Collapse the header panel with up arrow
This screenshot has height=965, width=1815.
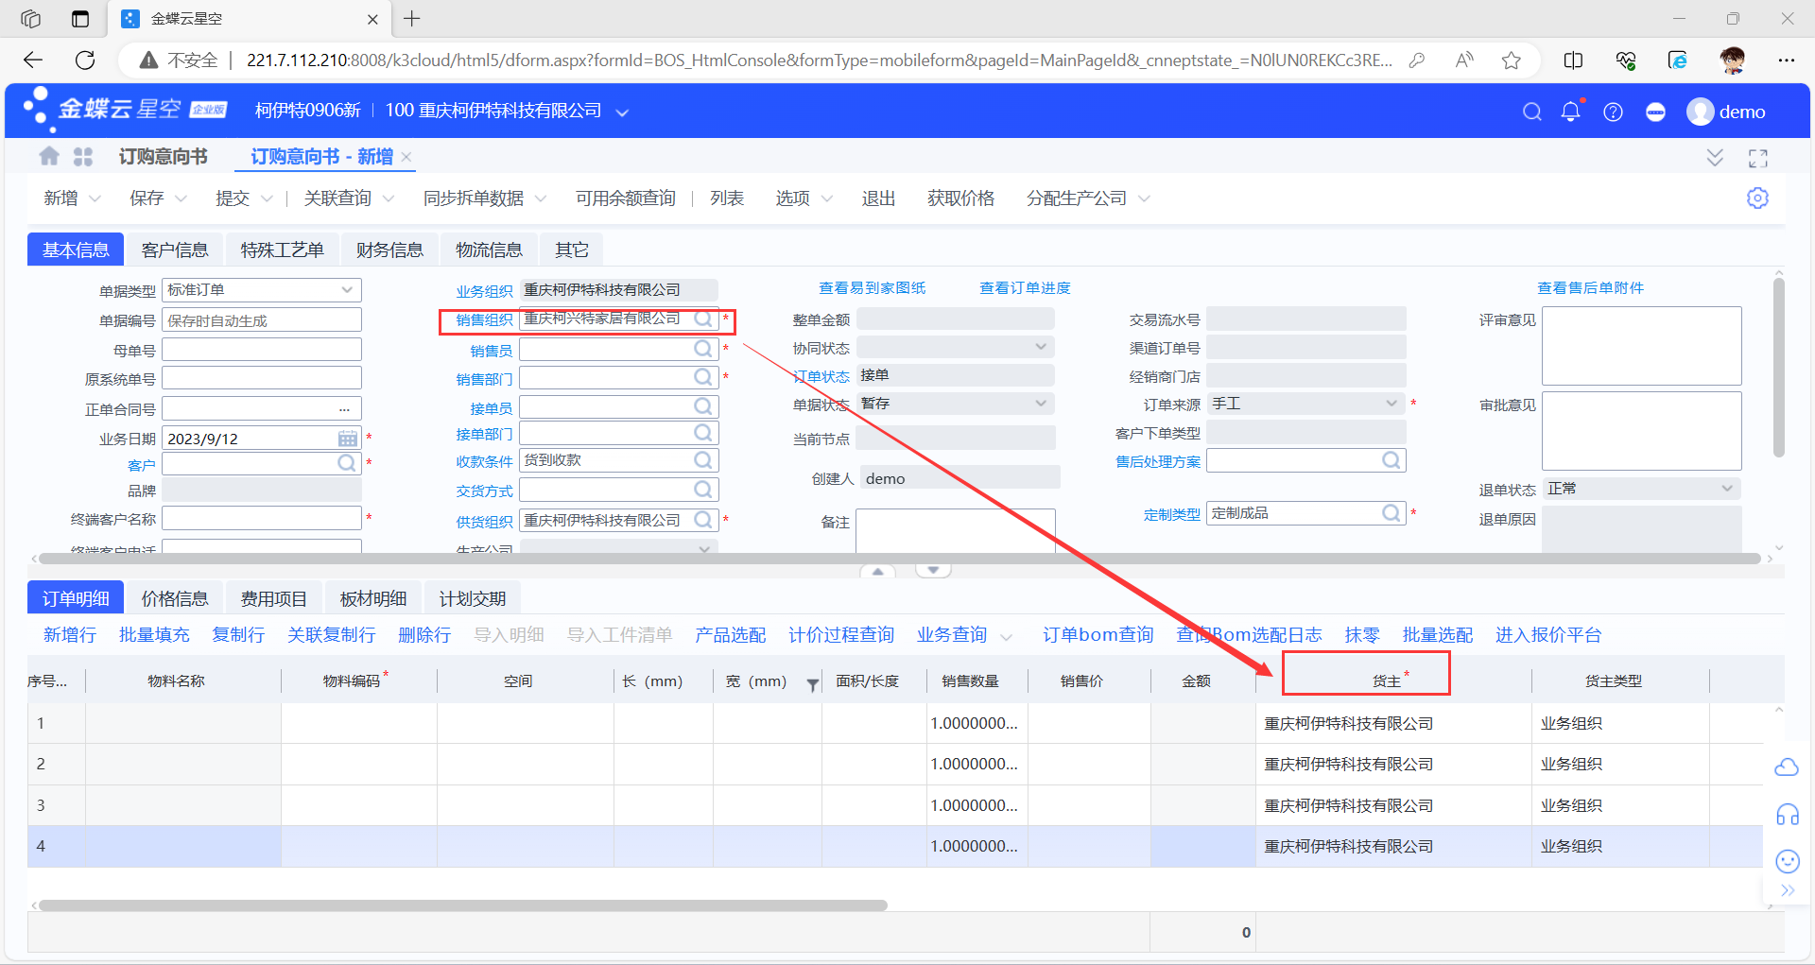(x=878, y=571)
